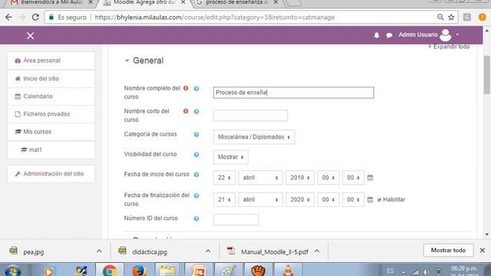This screenshot has height=276, width=491.
Task: Reload the page
Action: click(x=35, y=17)
